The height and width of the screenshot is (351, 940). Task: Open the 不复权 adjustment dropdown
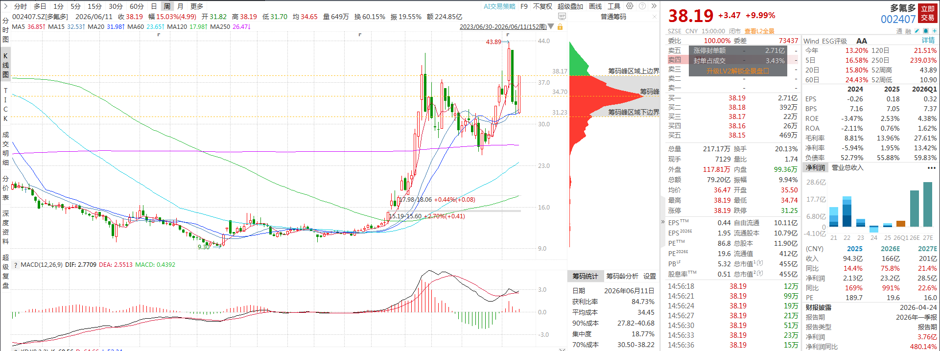point(542,6)
